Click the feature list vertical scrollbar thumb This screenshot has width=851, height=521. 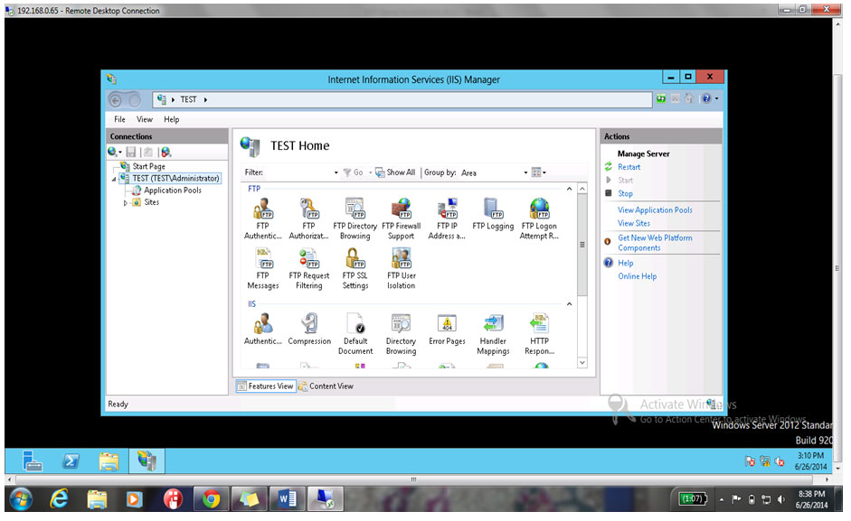tap(582, 245)
